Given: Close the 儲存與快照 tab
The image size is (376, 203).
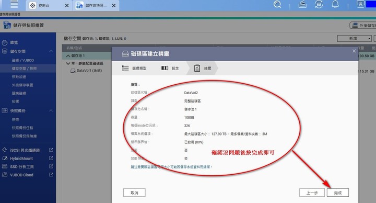Looking at the screenshot, I should point(114,6).
